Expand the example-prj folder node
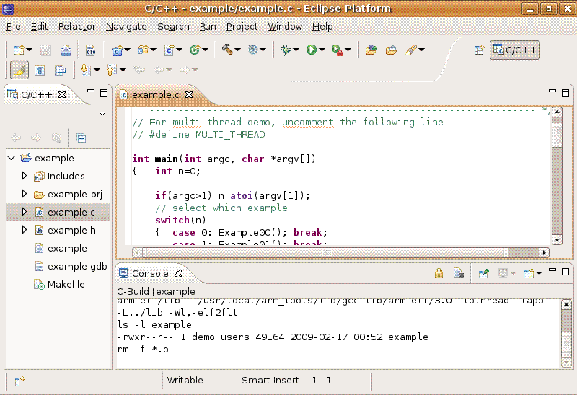 (x=25, y=194)
